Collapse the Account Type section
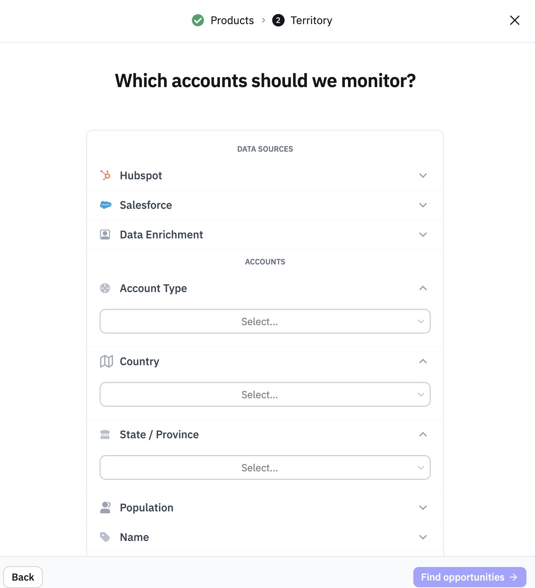 pyautogui.click(x=423, y=288)
